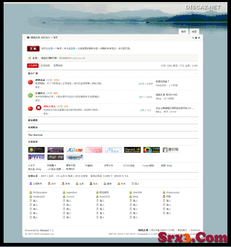Image resolution: width=231 pixels, height=247 pixels.
Task: Click the speaker announcement icon
Action: pos(30,58)
